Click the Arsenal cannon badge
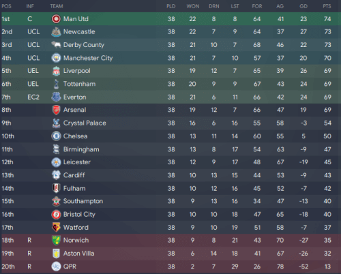341x274 pixels. click(56, 110)
